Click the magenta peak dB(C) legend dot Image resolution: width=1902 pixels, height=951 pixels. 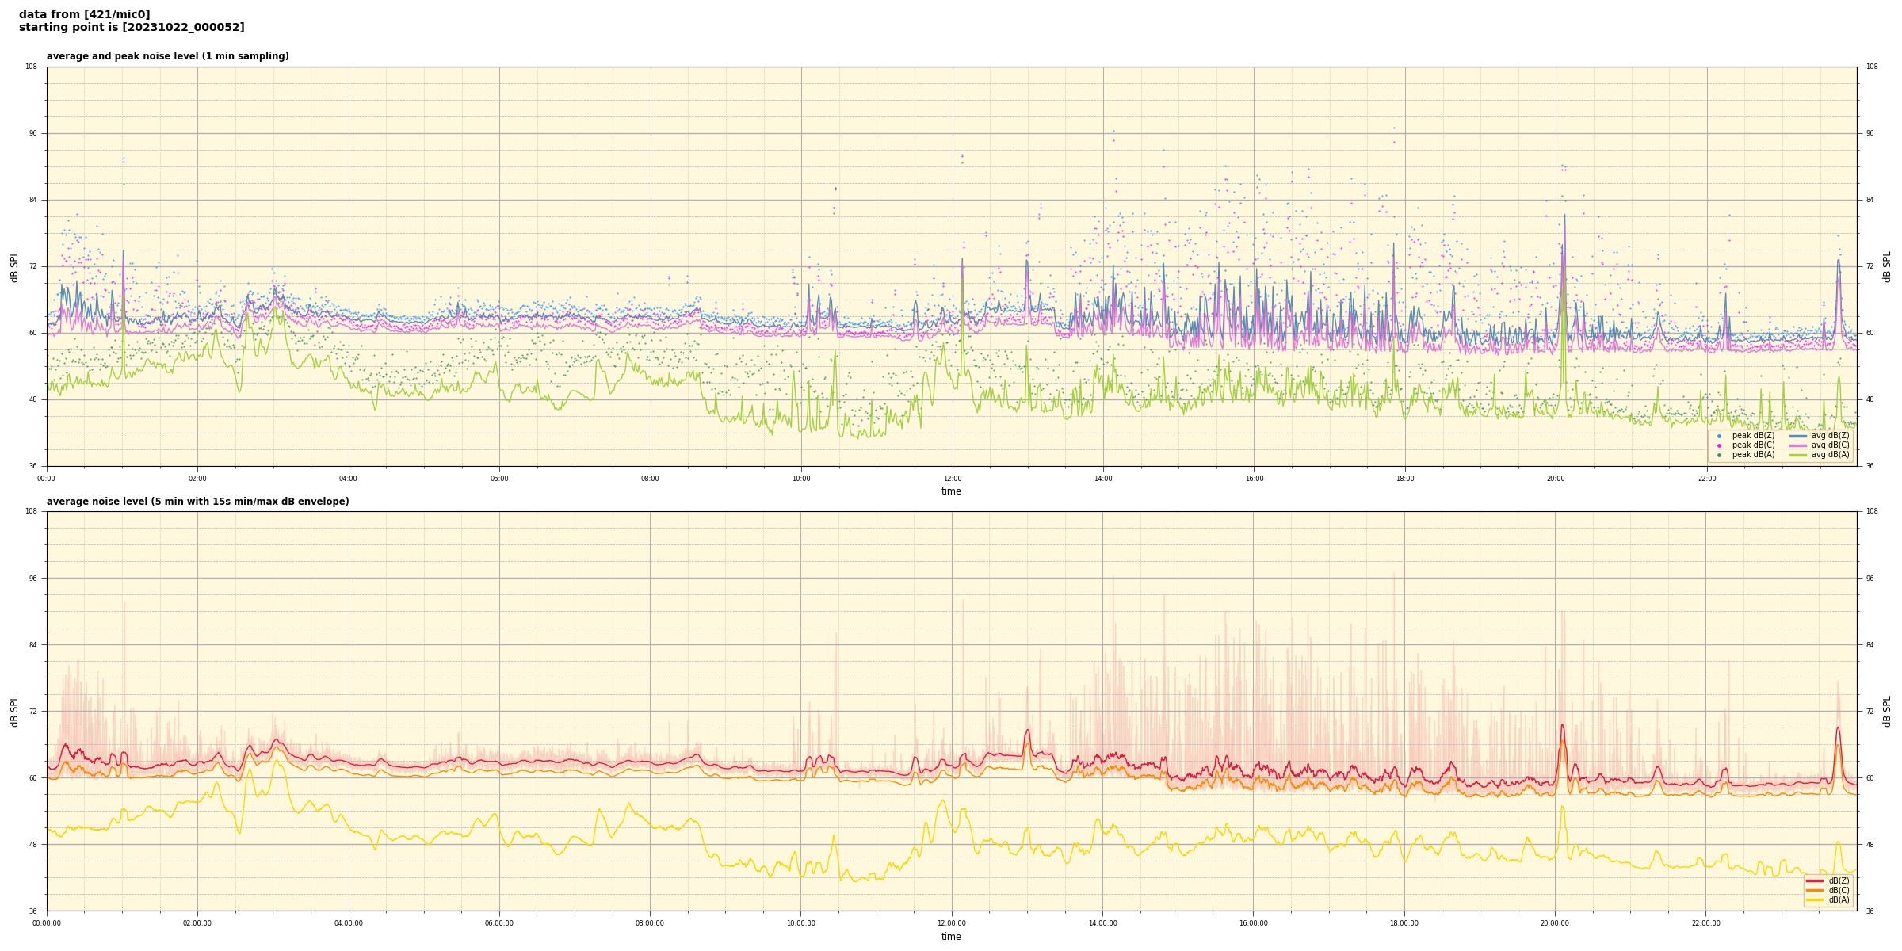1719,445
